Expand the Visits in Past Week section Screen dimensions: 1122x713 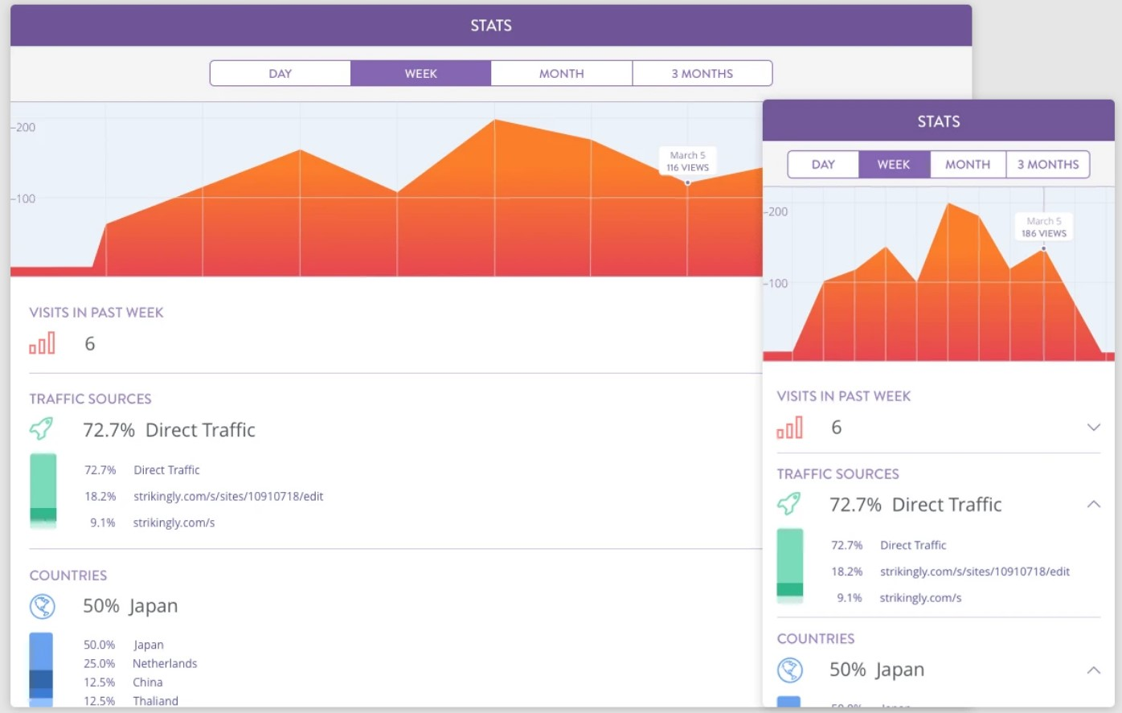point(1093,427)
